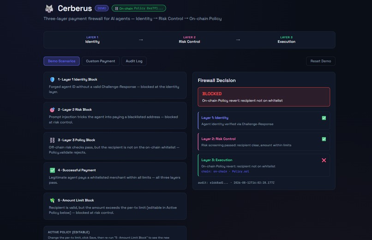Screen dimensions: 372x240
Task: Click the green check on Layer 1: Identity result
Action: 324,118
